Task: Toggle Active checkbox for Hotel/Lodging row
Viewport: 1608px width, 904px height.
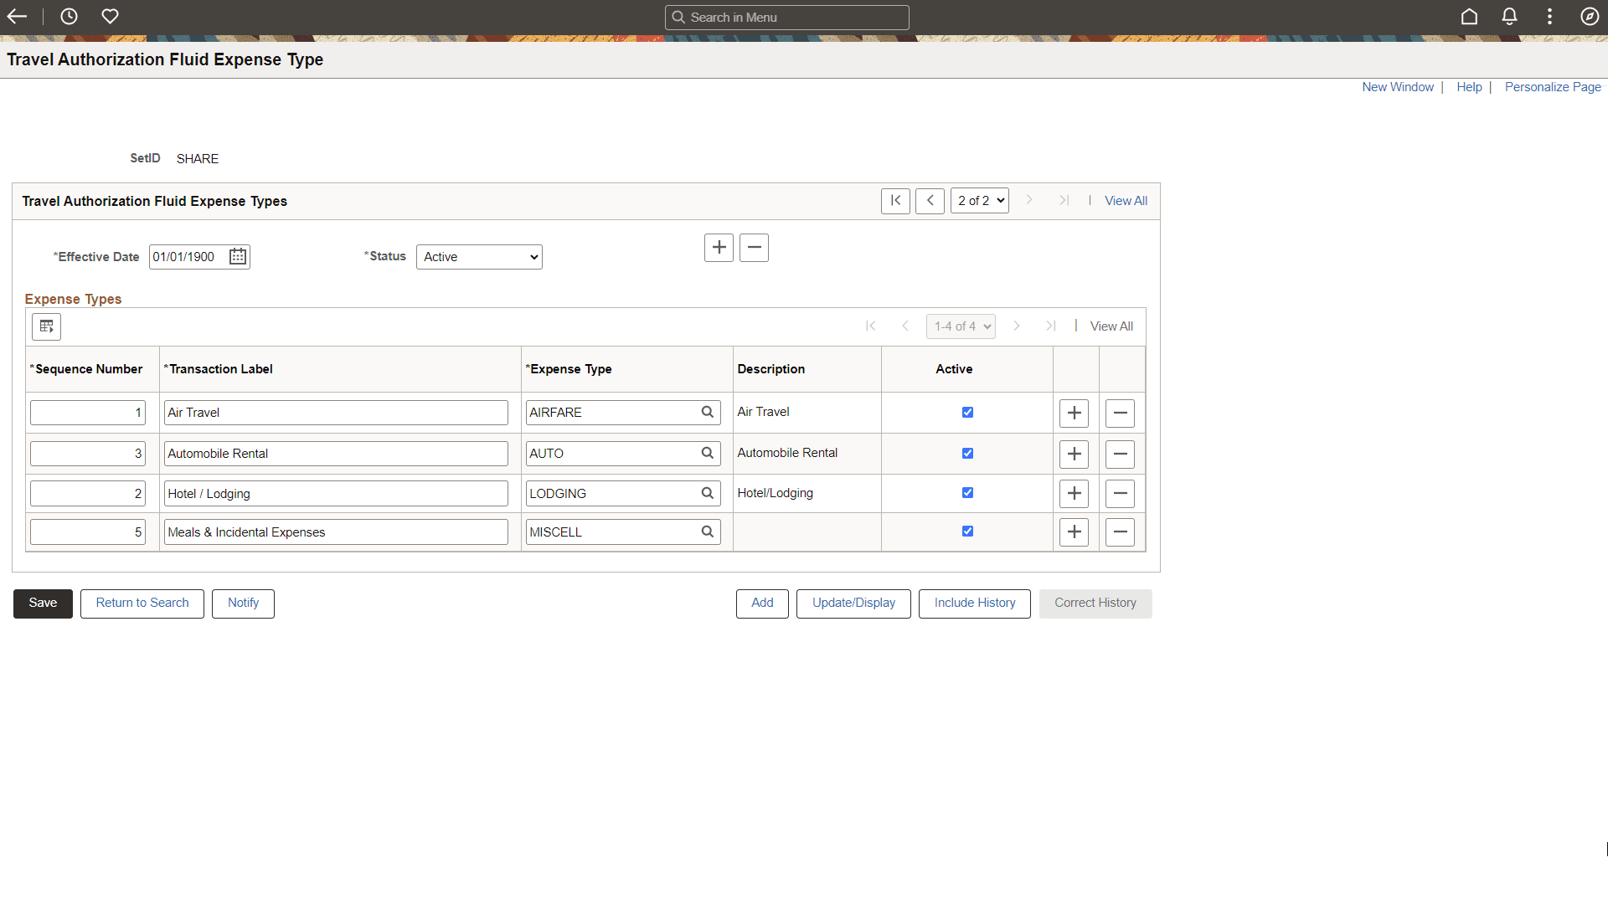Action: coord(967,493)
